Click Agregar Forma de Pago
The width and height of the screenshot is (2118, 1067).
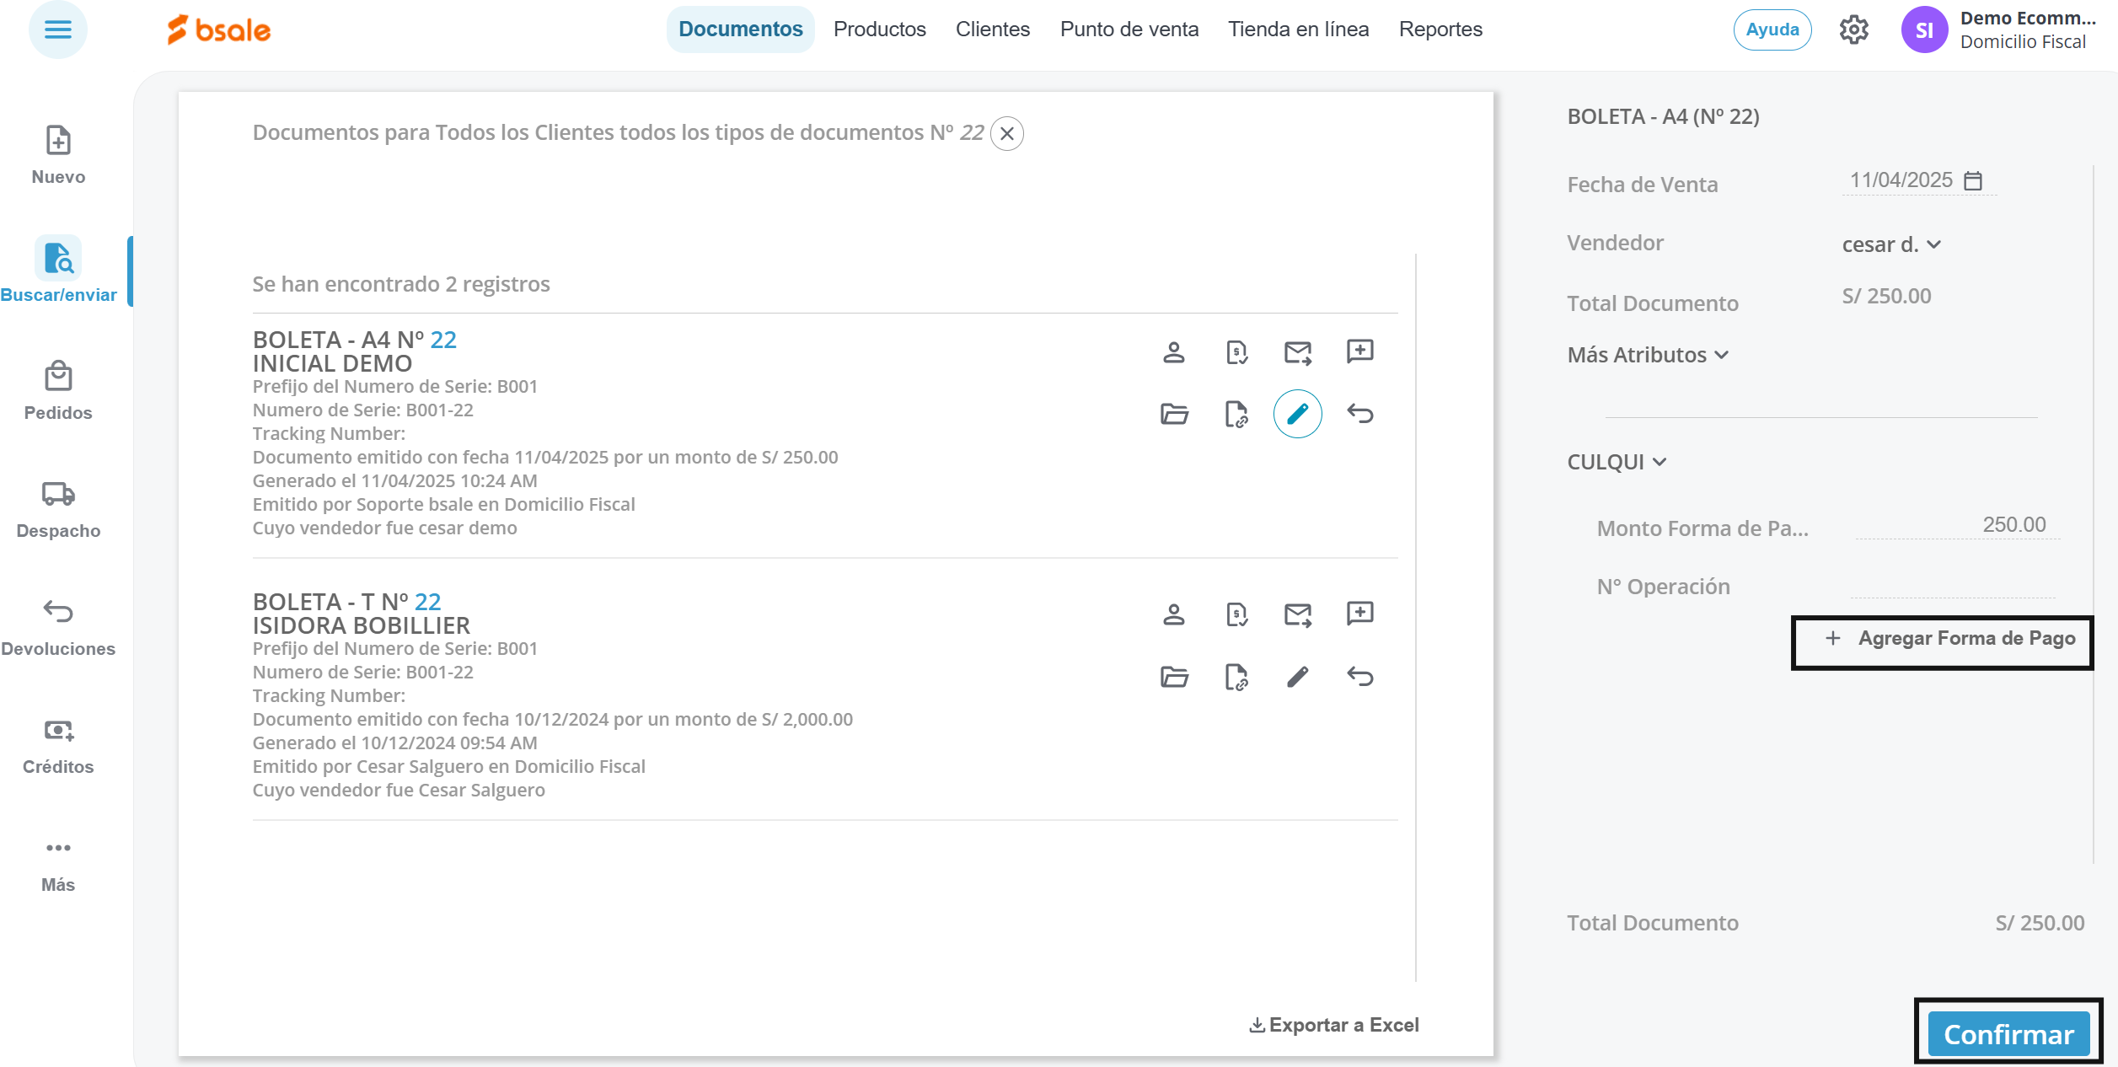pos(1949,639)
